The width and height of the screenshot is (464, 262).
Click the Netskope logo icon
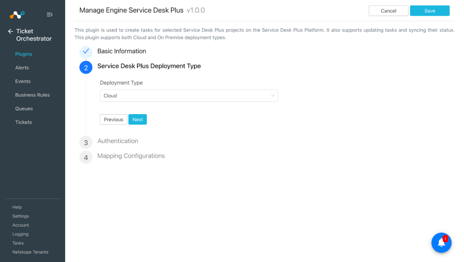coord(17,14)
